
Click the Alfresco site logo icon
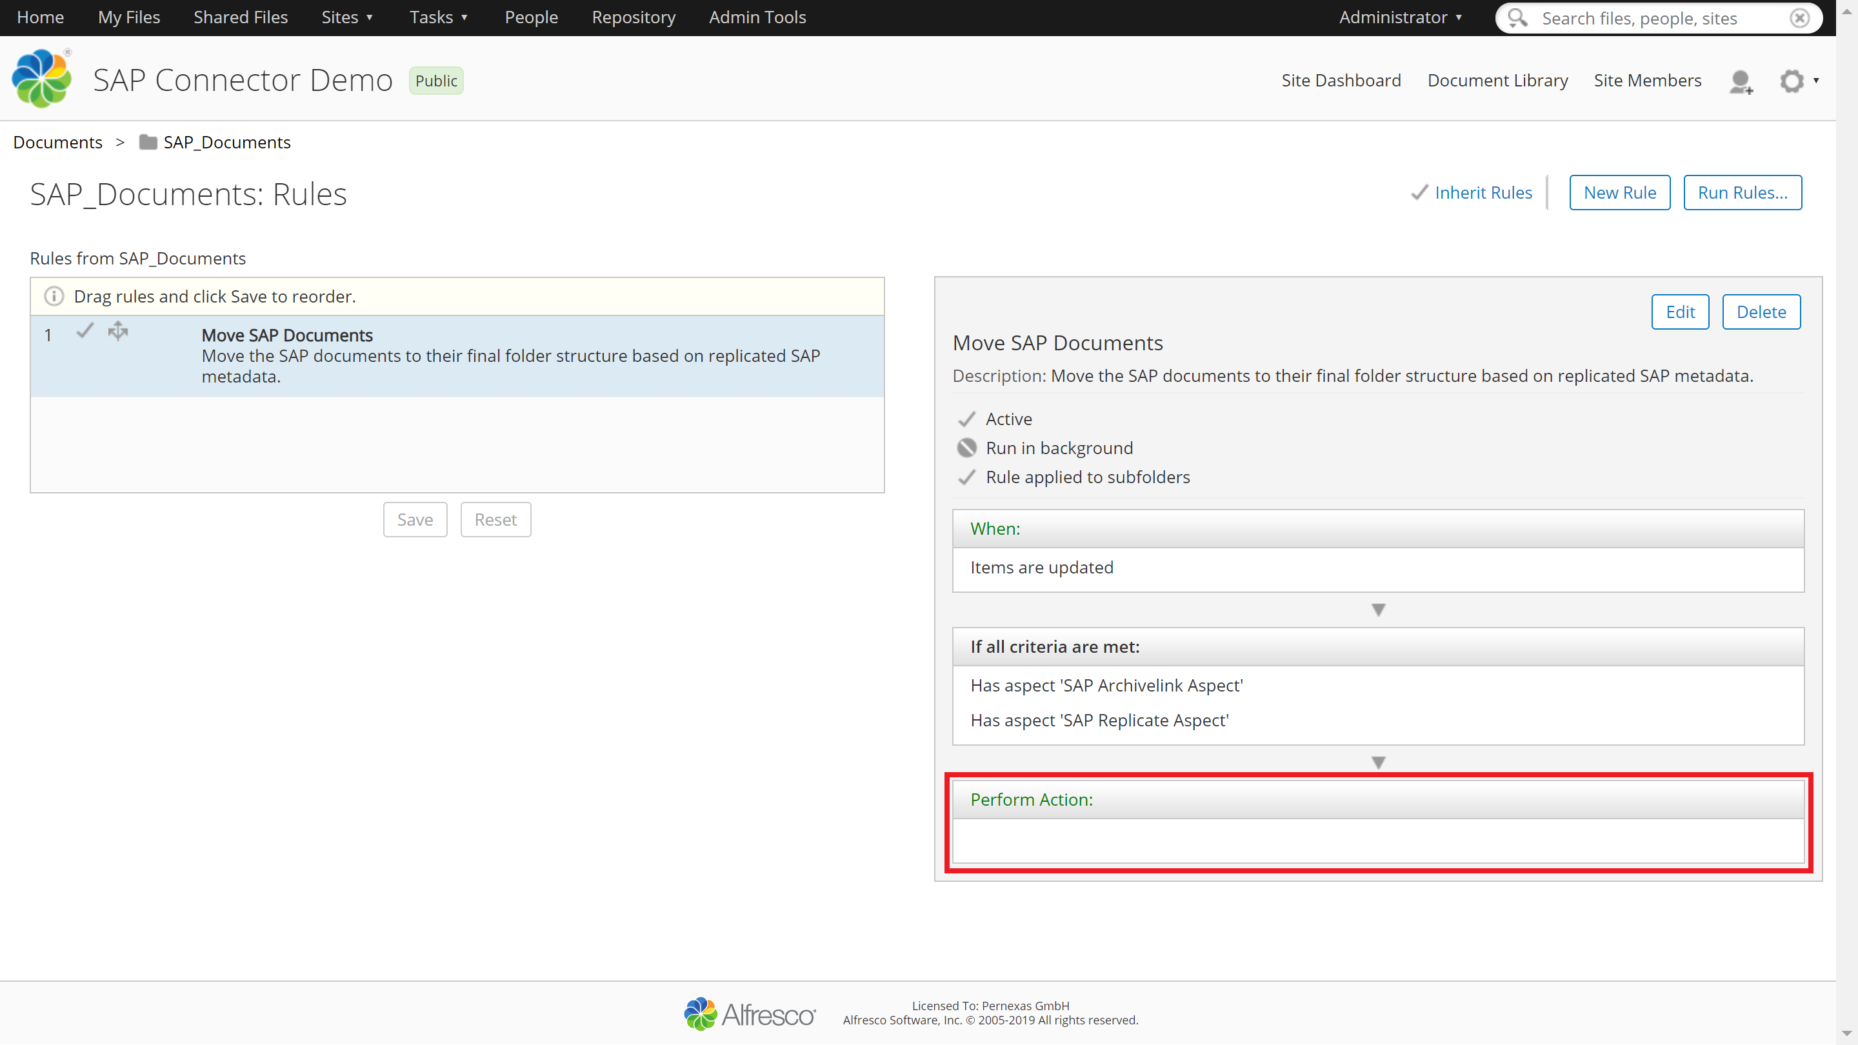(42, 79)
